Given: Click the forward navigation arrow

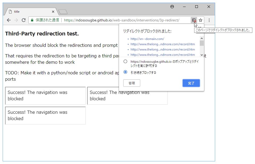Looking at the screenshot, I should tap(16, 20).
